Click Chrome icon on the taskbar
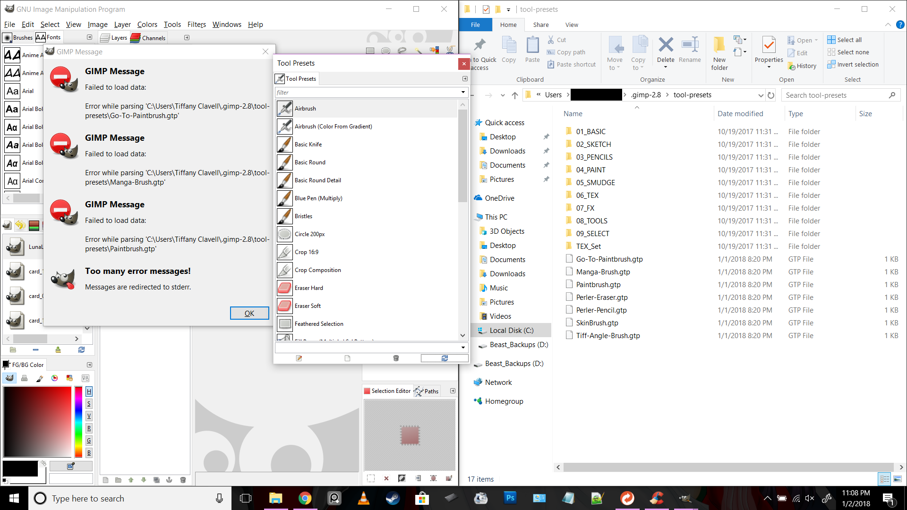 coord(305,498)
